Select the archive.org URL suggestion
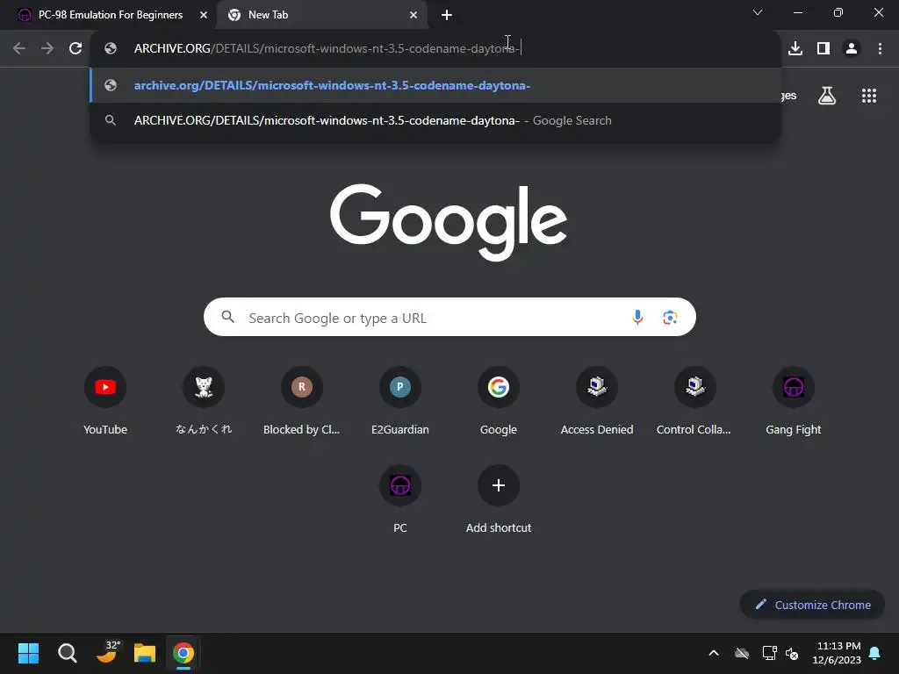This screenshot has height=674, width=899. click(435, 85)
